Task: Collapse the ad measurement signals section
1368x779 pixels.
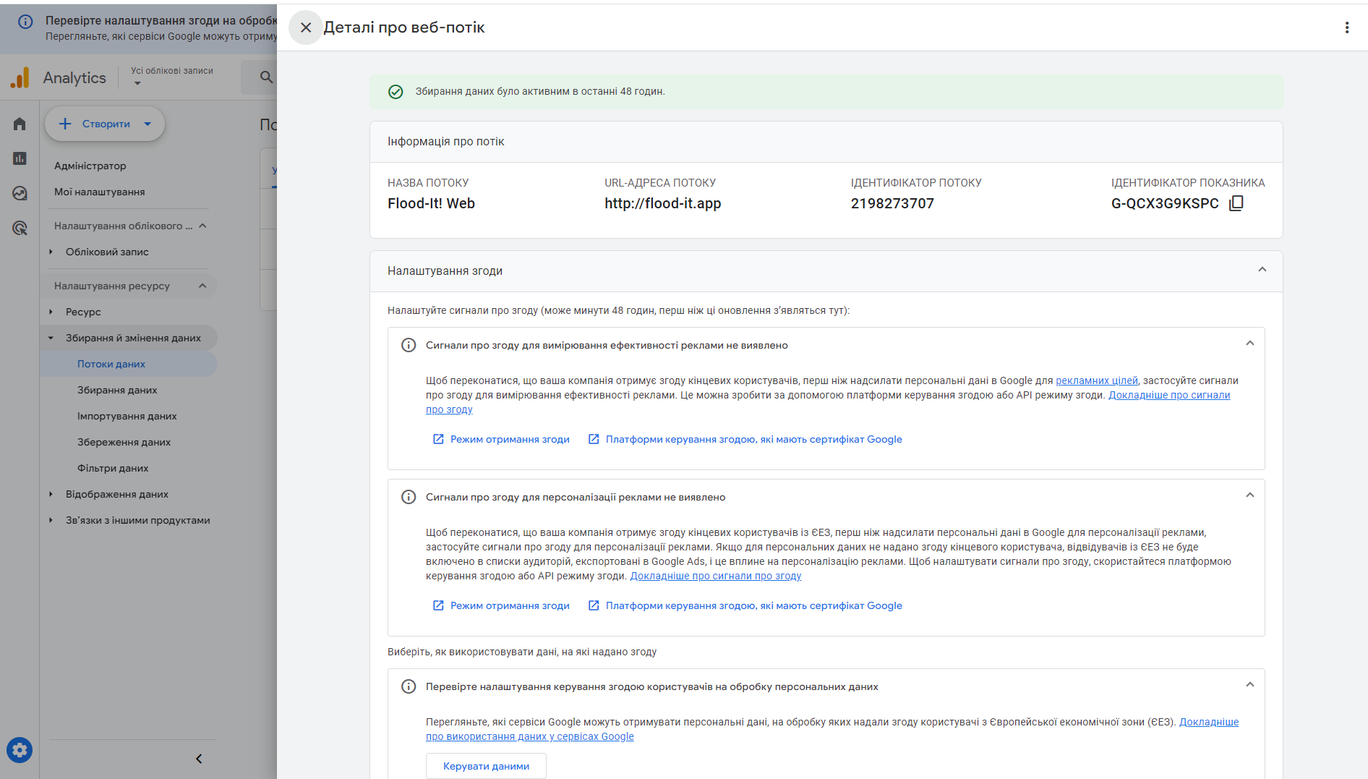Action: [x=1249, y=344]
